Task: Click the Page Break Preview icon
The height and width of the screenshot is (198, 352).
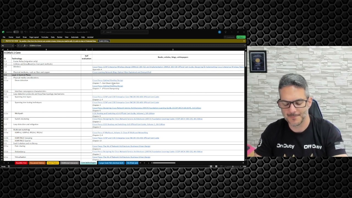Action: [x=221, y=166]
